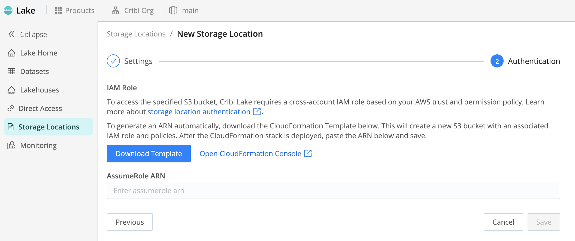
Task: Click the Lakehouses icon
Action: pos(11,90)
